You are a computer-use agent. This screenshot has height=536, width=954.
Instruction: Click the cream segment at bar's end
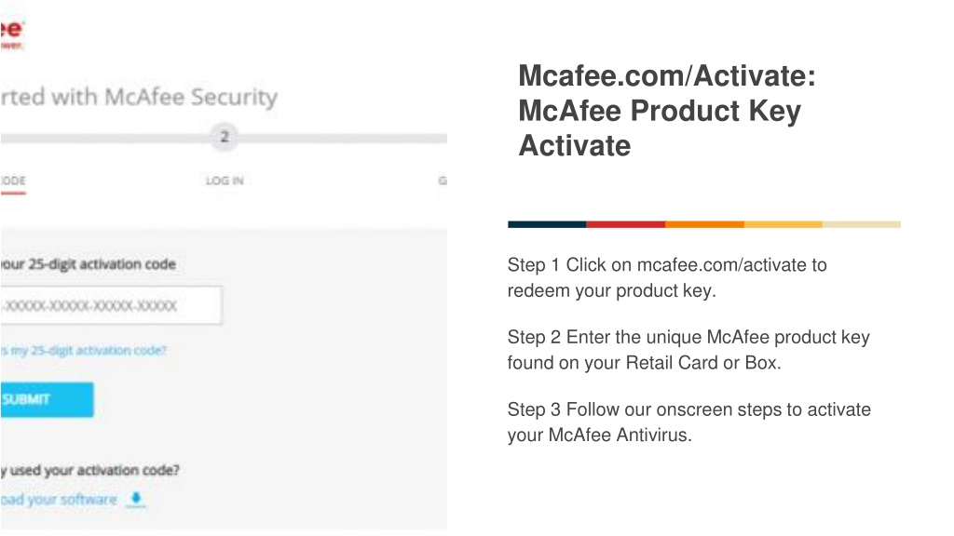point(862,224)
